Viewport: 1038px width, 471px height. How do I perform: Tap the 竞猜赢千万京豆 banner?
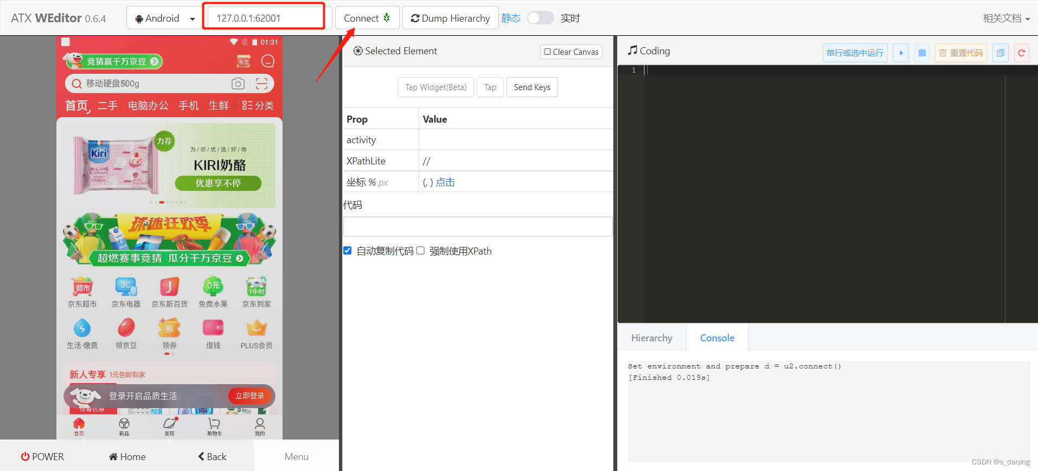pyautogui.click(x=113, y=61)
